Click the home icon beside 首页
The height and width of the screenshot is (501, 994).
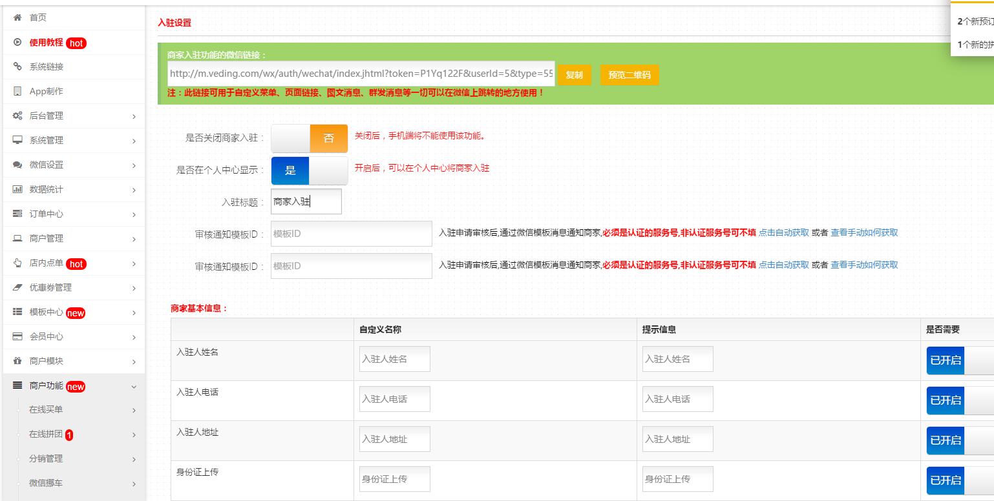point(17,17)
